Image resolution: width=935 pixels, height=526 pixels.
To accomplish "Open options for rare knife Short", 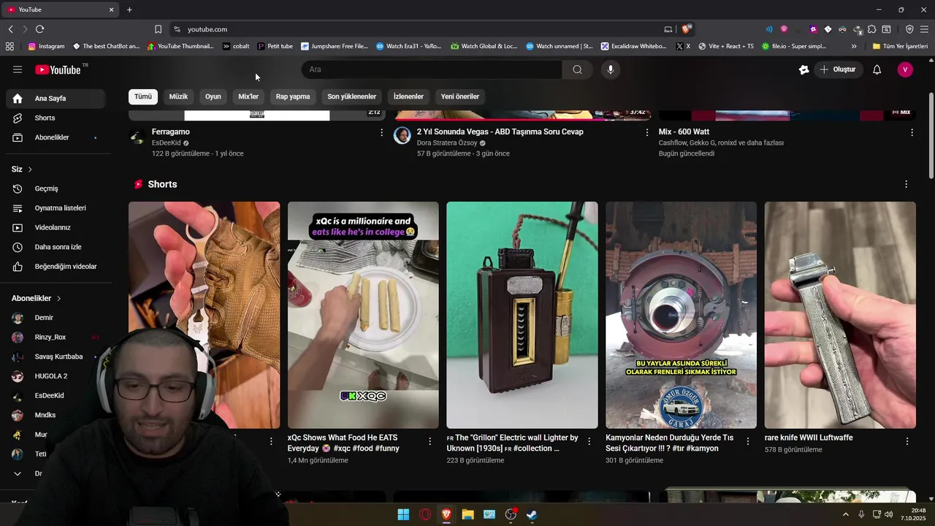I will click(907, 441).
